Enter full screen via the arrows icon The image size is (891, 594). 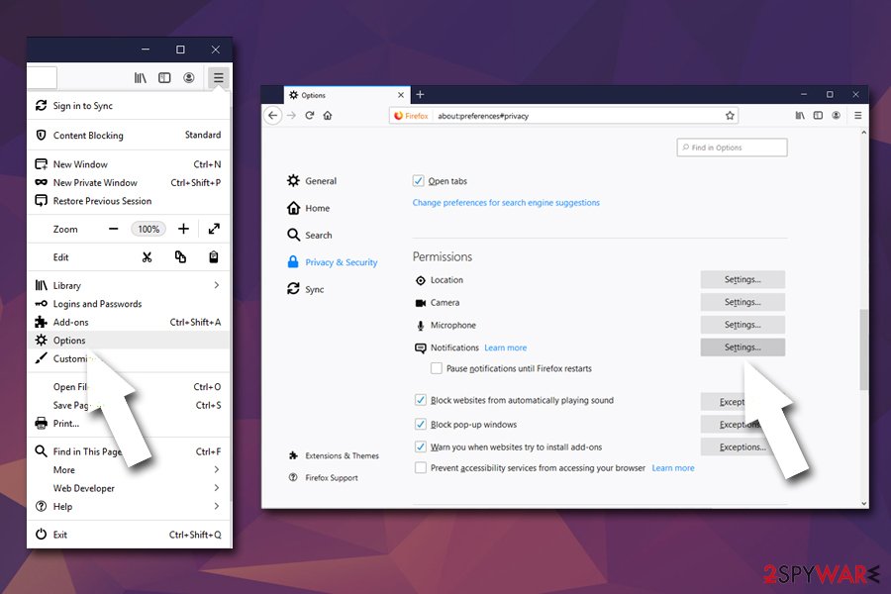pyautogui.click(x=214, y=229)
